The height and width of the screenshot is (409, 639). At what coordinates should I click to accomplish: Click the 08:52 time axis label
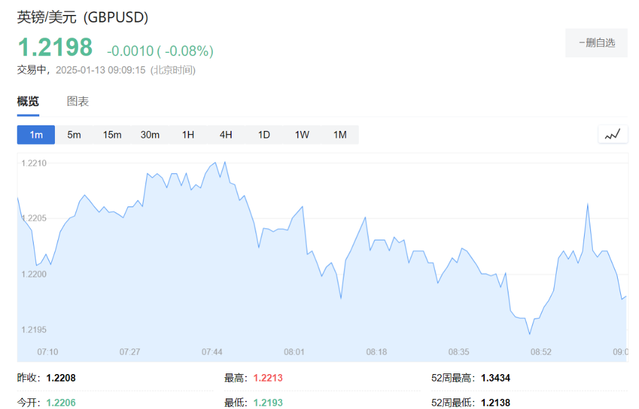pyautogui.click(x=541, y=352)
